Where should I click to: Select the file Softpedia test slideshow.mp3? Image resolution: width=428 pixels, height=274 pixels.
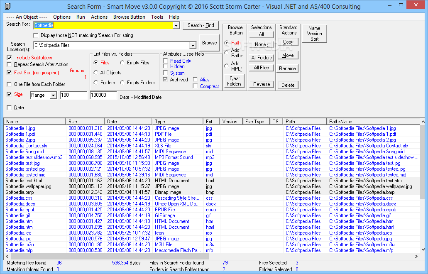tap(34, 157)
